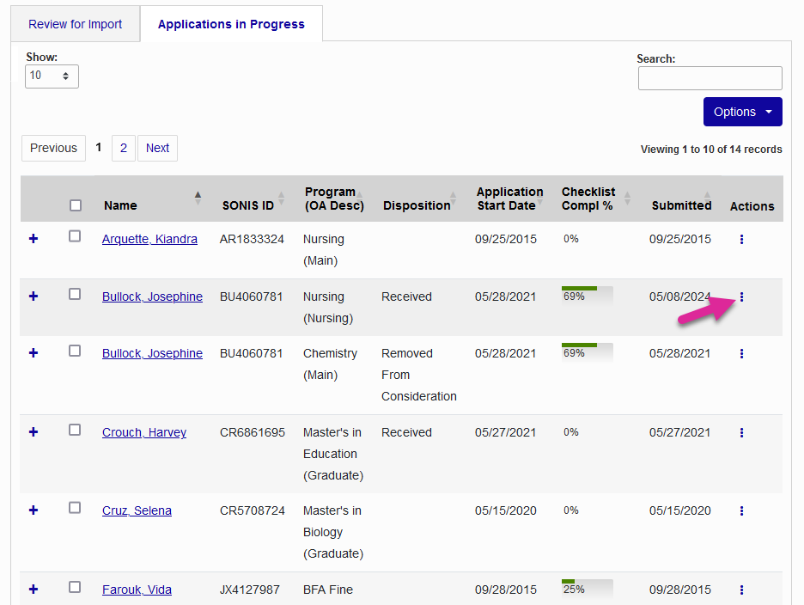Viewport: 804px width, 605px height.
Task: Sort the table by Checklist Compl %
Action: click(593, 199)
